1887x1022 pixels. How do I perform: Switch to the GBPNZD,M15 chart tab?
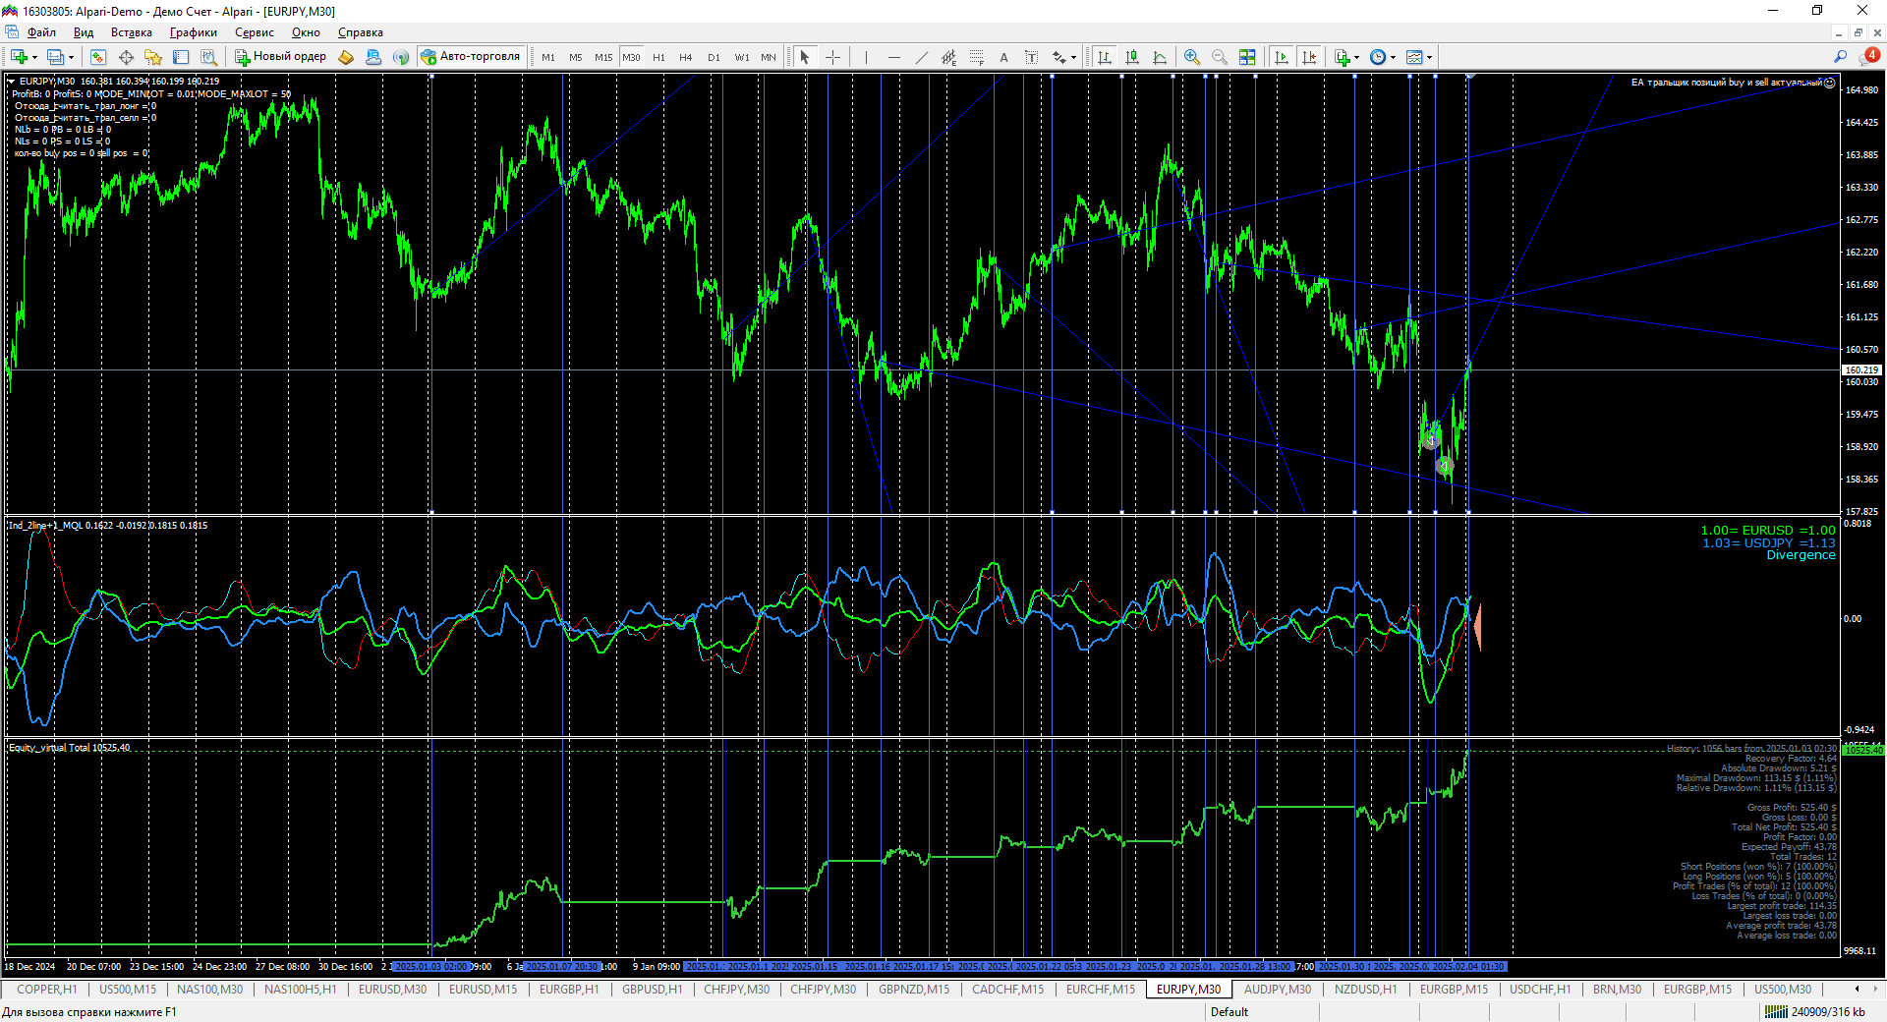coord(914,990)
